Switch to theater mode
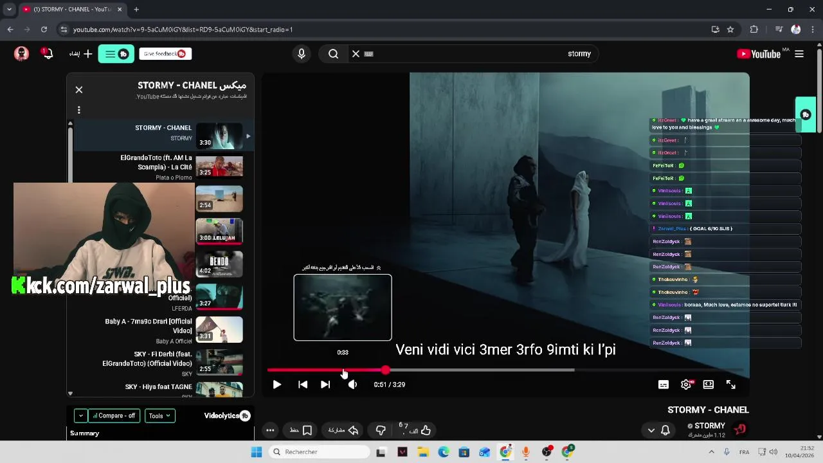This screenshot has width=823, height=463. coord(708,385)
